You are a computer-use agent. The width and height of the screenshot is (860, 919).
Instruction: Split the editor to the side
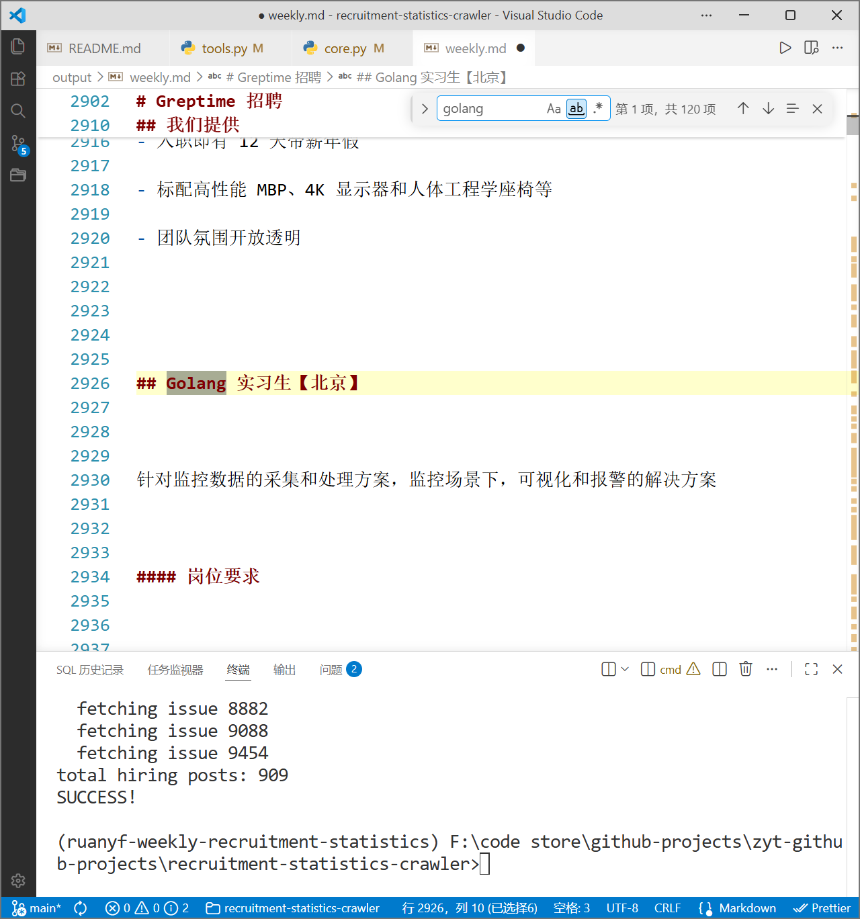(x=811, y=48)
